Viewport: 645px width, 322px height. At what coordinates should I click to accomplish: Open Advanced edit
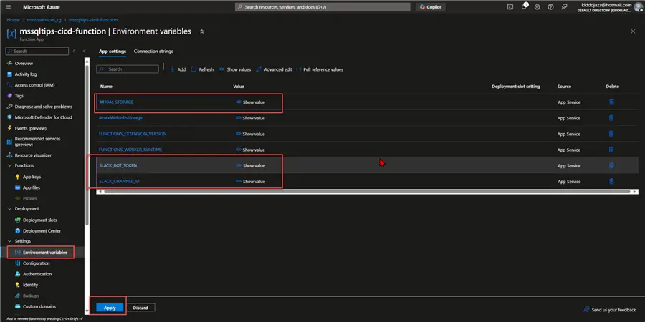274,69
